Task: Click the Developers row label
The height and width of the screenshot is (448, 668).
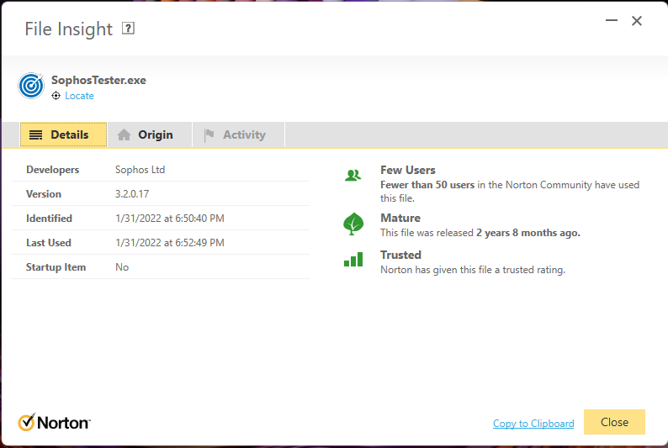Action: tap(52, 169)
